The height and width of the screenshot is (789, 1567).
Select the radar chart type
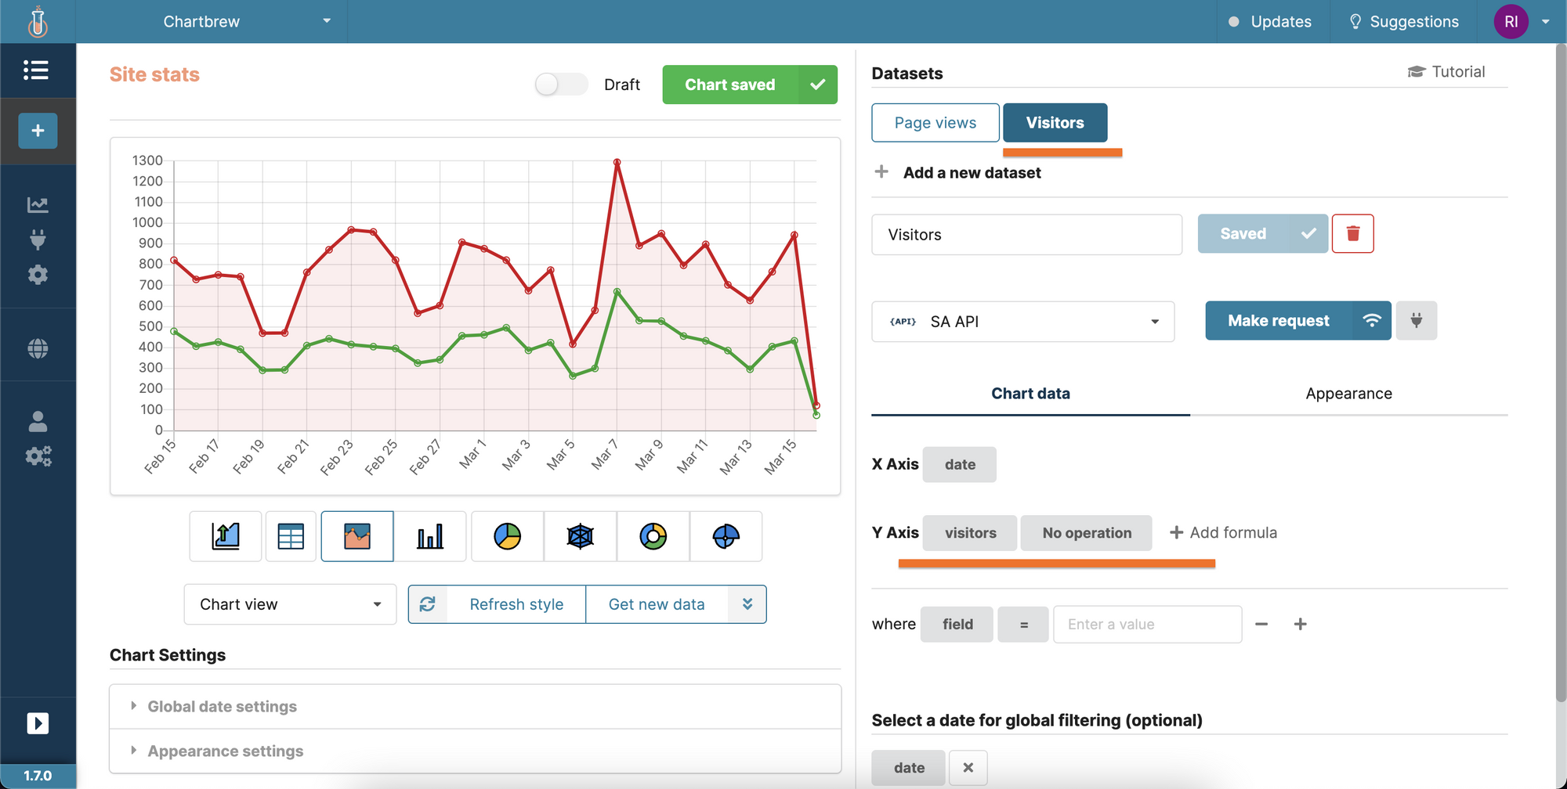[580, 536]
